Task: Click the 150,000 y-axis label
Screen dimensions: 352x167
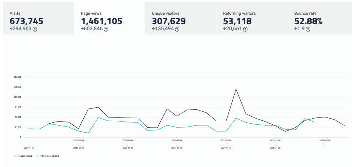Action: (17, 77)
